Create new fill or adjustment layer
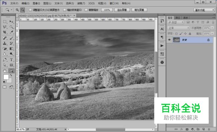 tap(193, 129)
